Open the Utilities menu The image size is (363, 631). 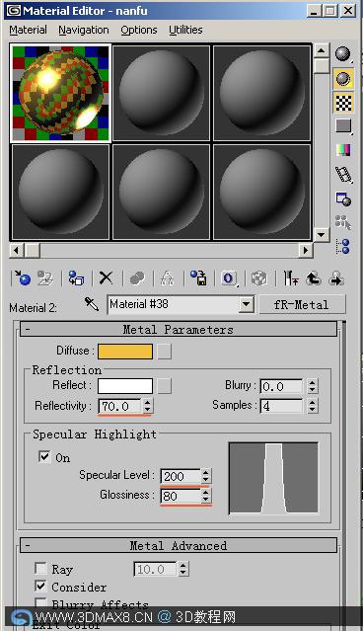(x=185, y=31)
